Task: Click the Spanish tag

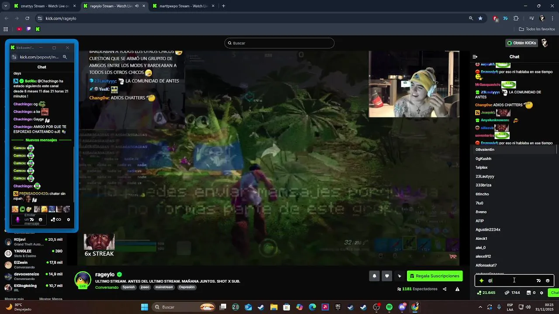Action: [x=128, y=287]
